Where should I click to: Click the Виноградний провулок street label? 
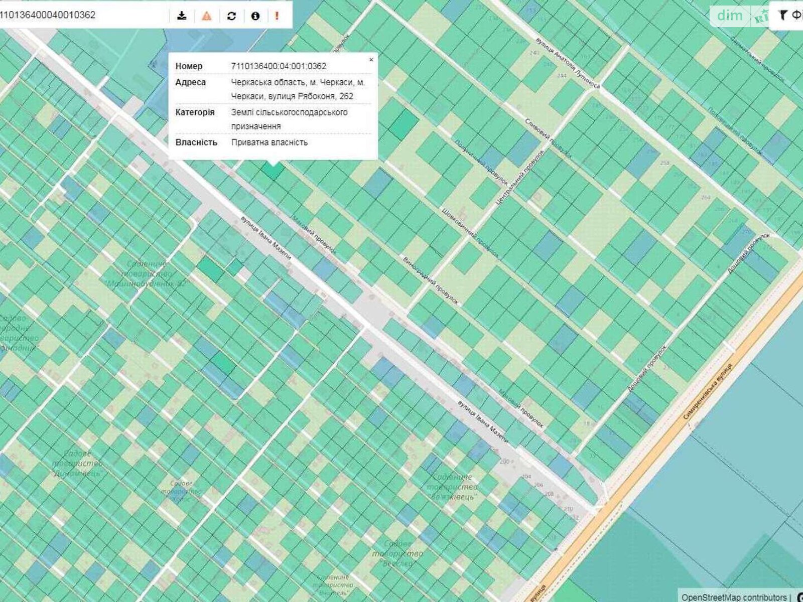(431, 280)
